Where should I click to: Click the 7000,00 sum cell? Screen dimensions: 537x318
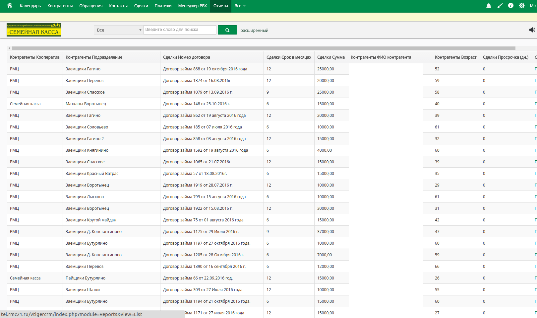click(331, 255)
